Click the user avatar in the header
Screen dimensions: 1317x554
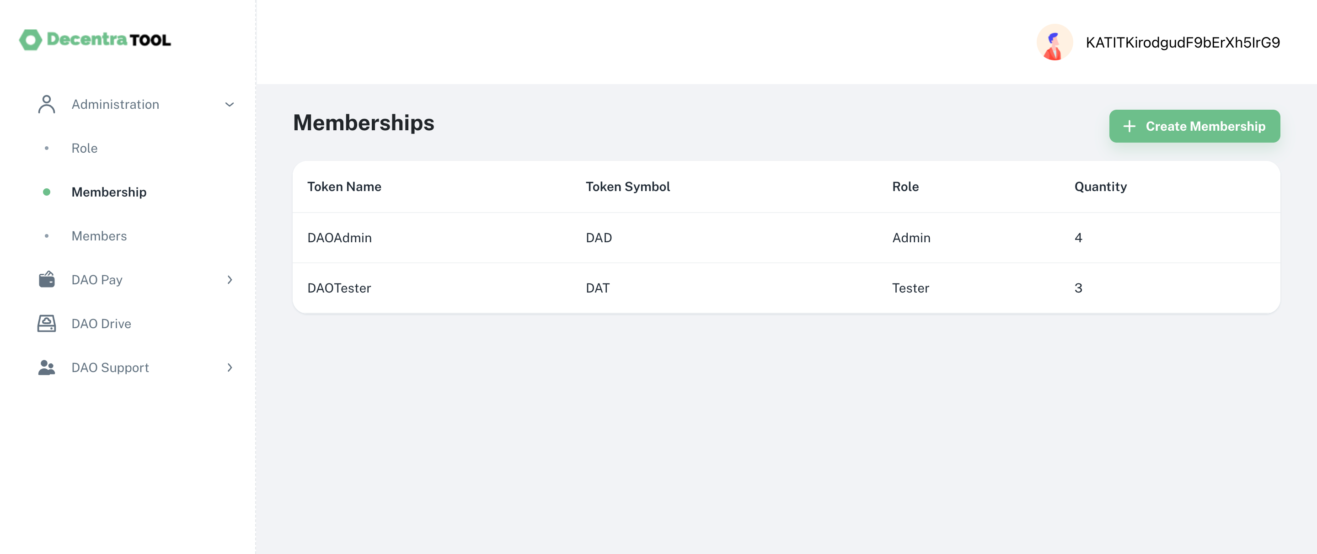1054,43
